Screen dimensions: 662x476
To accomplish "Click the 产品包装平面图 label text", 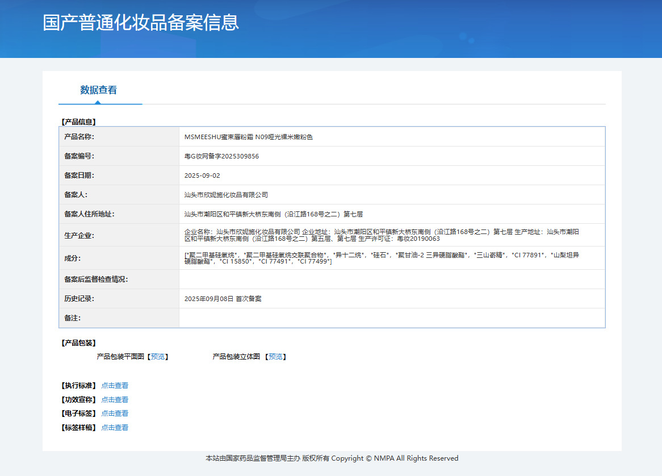I will coord(120,357).
